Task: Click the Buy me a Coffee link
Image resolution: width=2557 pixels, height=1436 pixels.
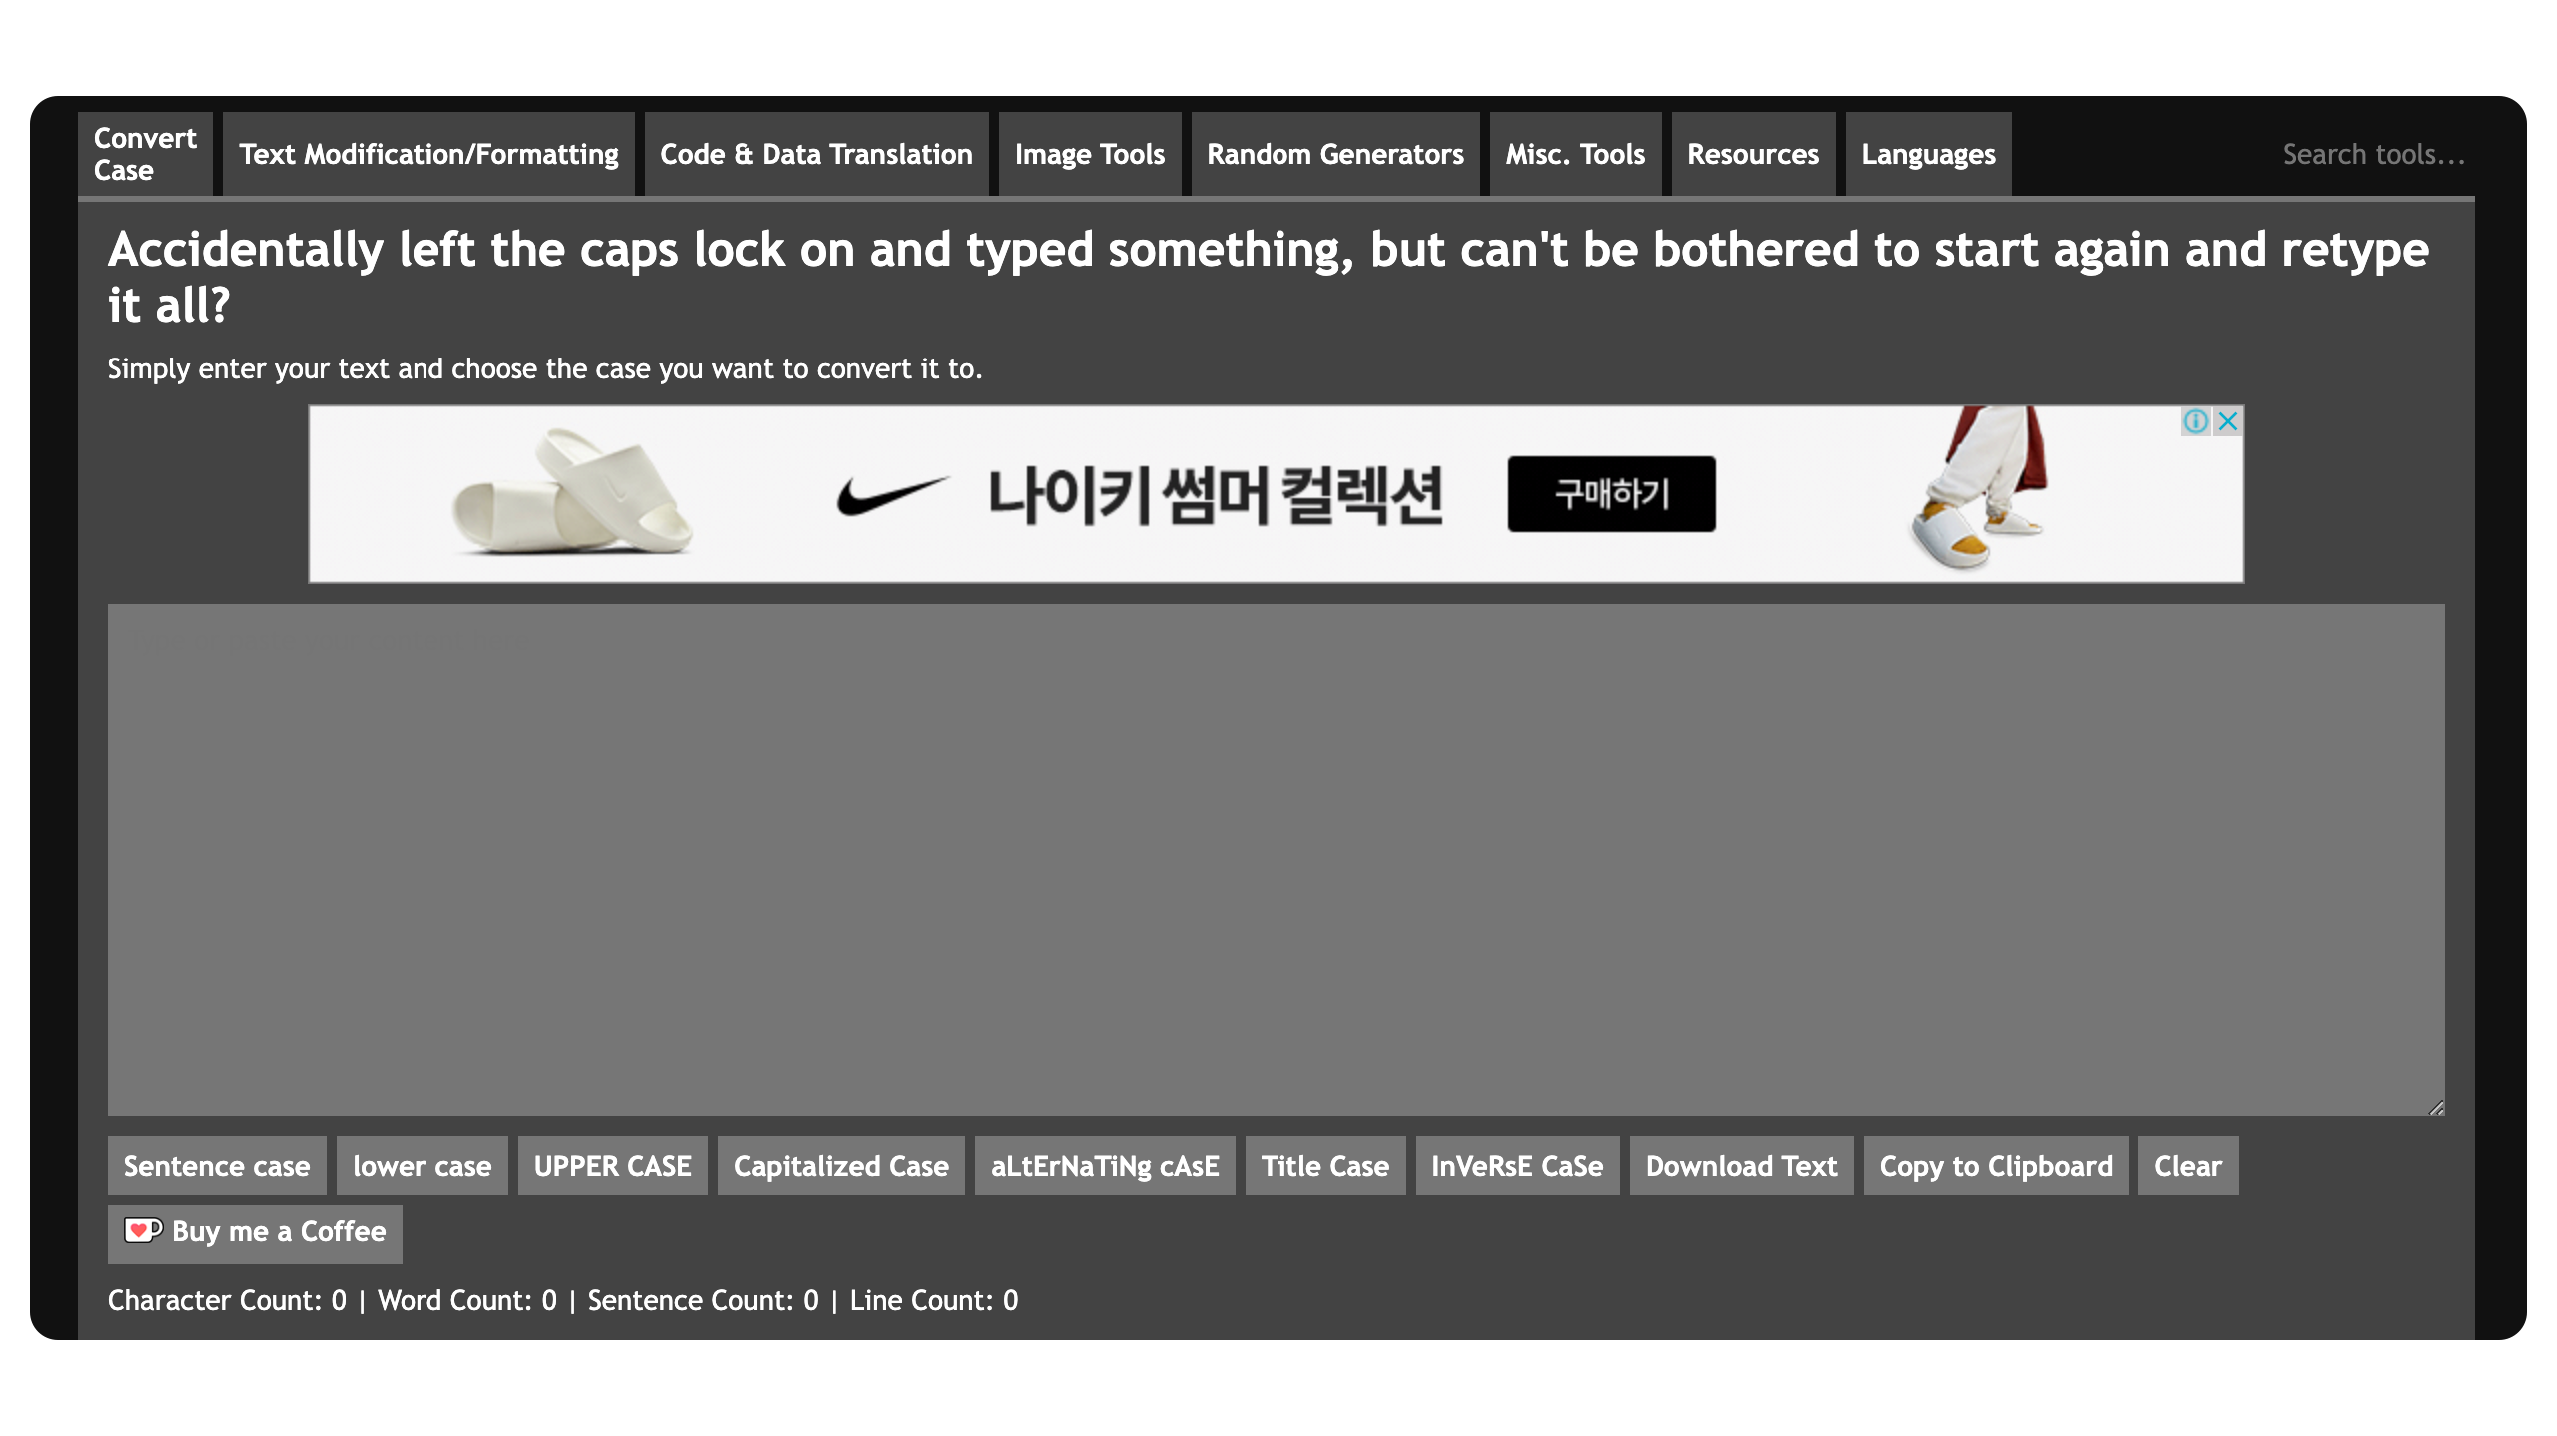Action: pos(255,1232)
